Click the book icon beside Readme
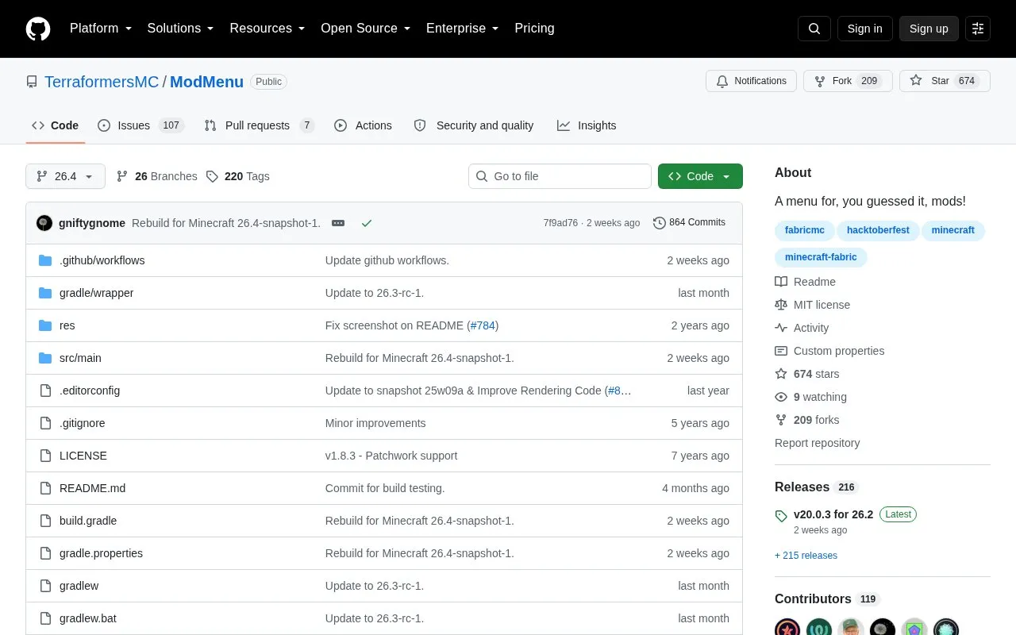 (x=781, y=282)
